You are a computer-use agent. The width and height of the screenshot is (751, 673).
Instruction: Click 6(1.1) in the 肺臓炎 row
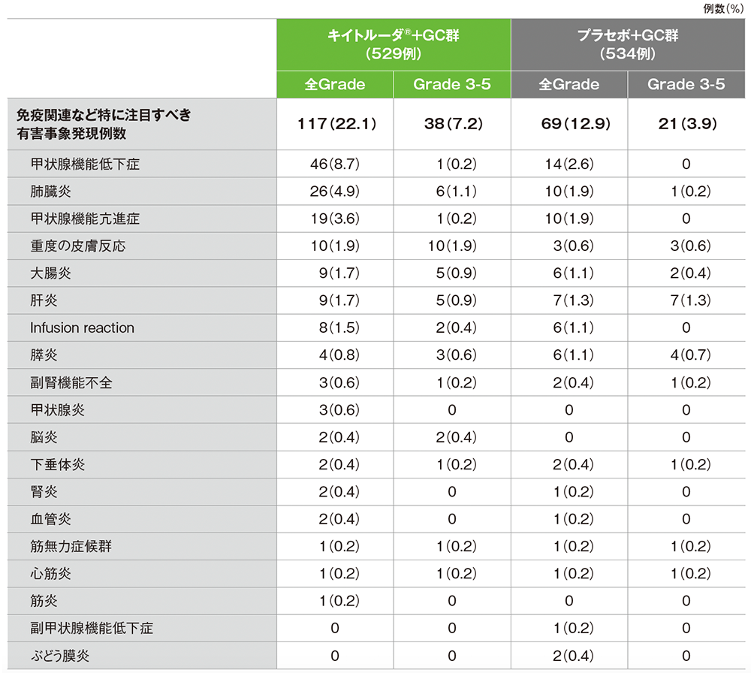[x=457, y=192]
